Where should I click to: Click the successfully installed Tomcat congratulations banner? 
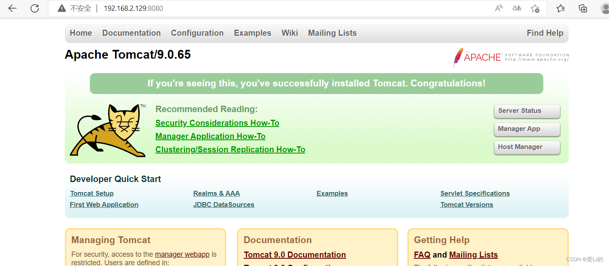pyautogui.click(x=316, y=84)
